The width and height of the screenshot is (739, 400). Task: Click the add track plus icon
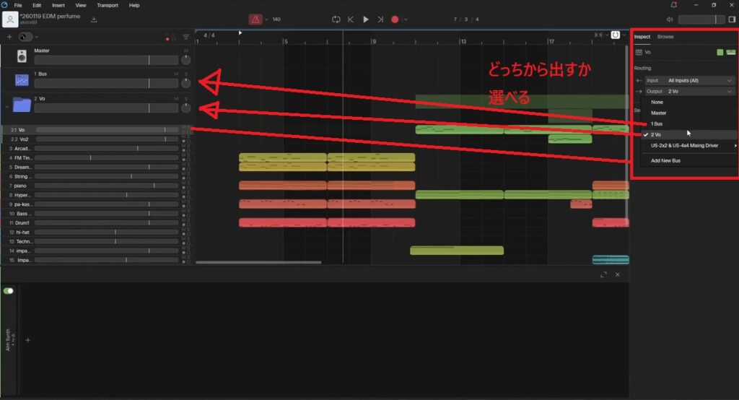9,36
